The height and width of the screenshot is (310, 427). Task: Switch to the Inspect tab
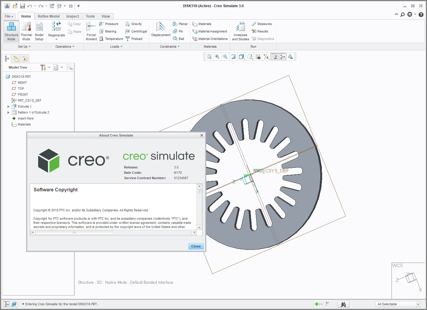pyautogui.click(x=73, y=16)
